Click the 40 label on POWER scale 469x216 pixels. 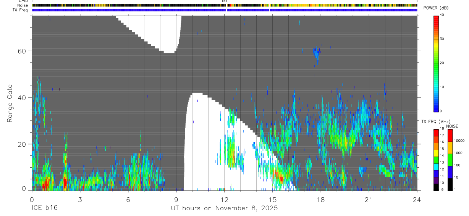[x=442, y=15]
